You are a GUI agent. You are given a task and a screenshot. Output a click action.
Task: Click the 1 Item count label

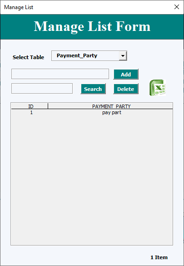159,257
